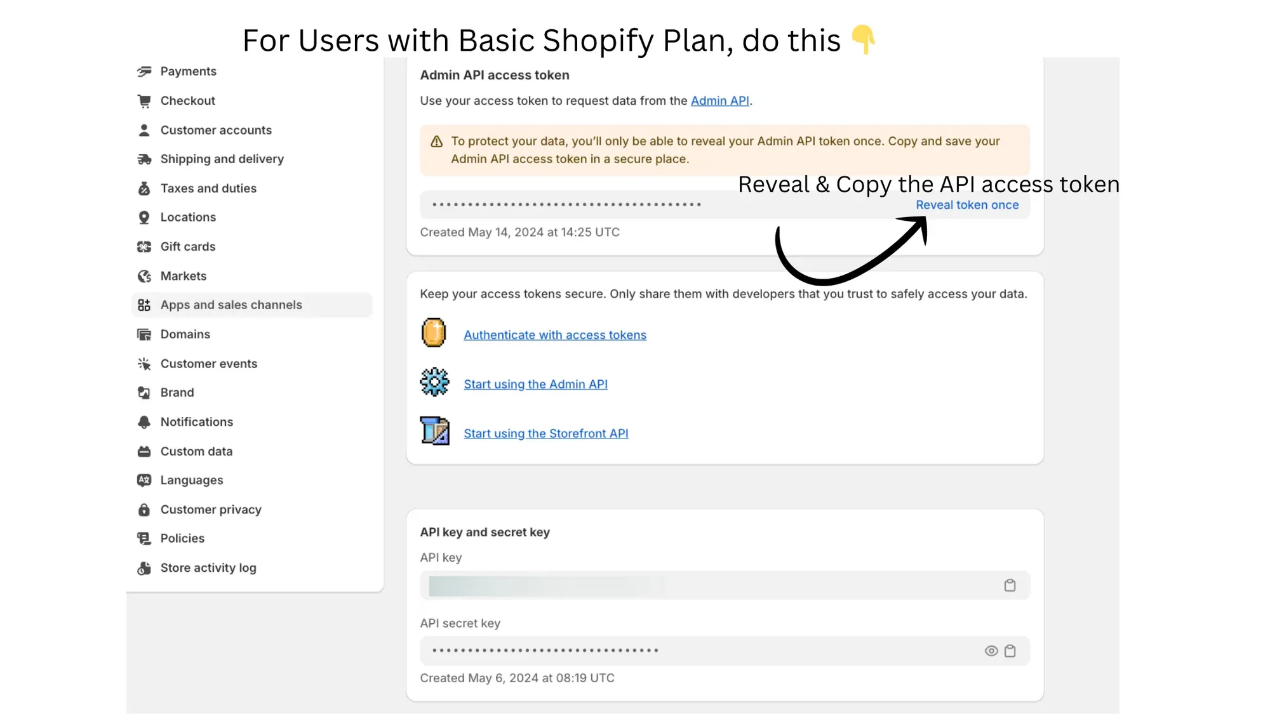Open Checkout settings via the cart icon
Viewport: 1270px width, 714px height.
(144, 100)
